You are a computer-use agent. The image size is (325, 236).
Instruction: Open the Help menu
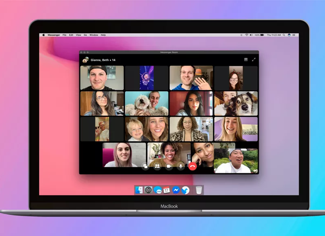click(103, 35)
